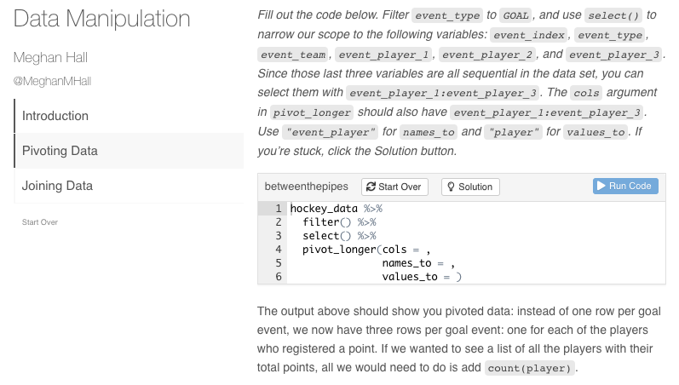Click after names_to = on line 5
The width and height of the screenshot is (679, 385).
(447, 263)
